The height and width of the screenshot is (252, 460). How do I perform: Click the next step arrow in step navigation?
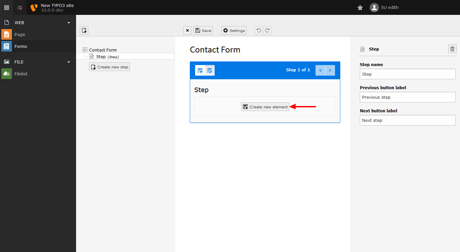[330, 70]
